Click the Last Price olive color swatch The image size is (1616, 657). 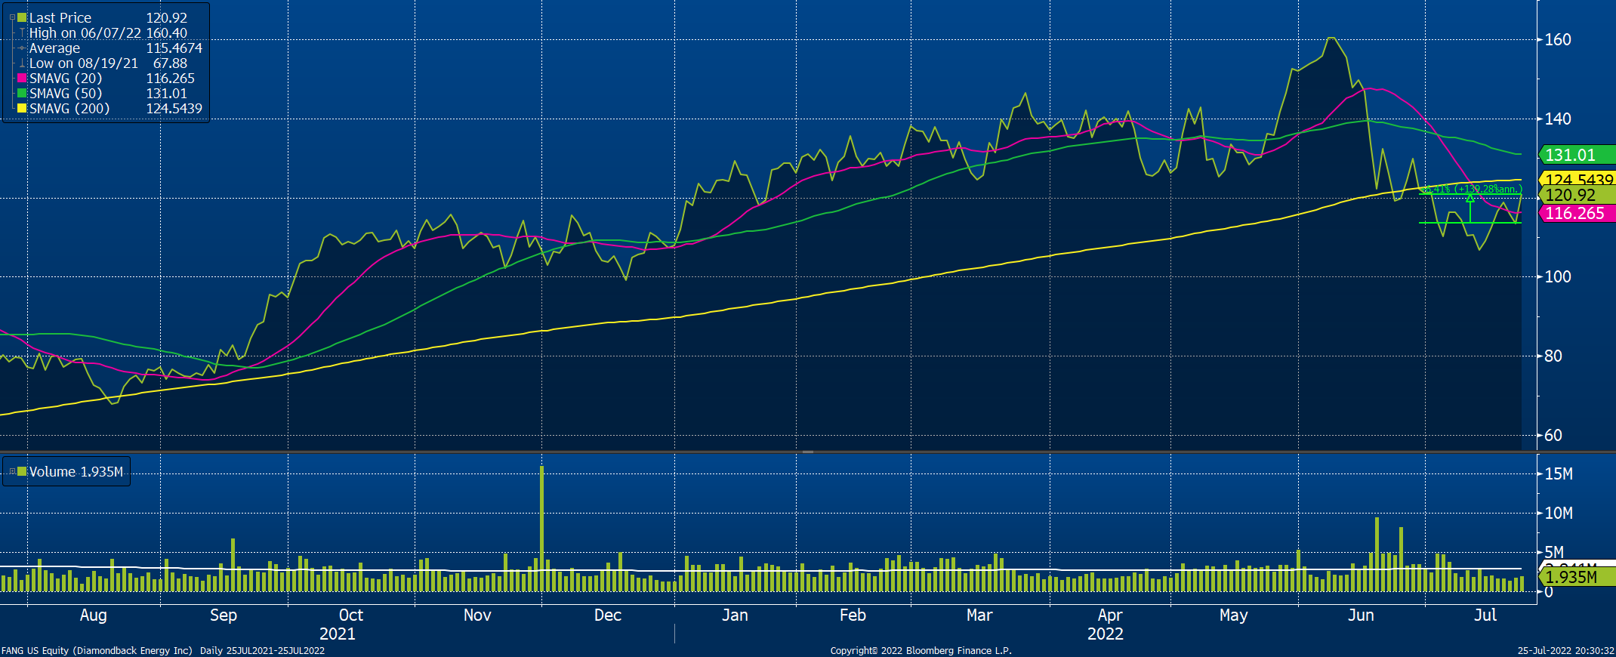click(x=22, y=17)
